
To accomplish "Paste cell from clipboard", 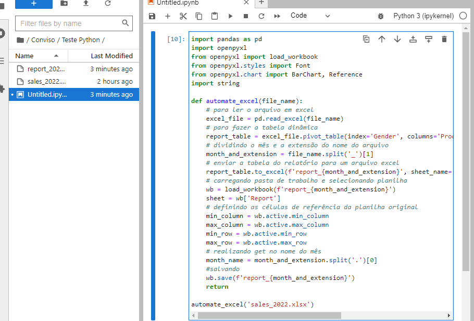I will pyautogui.click(x=214, y=16).
